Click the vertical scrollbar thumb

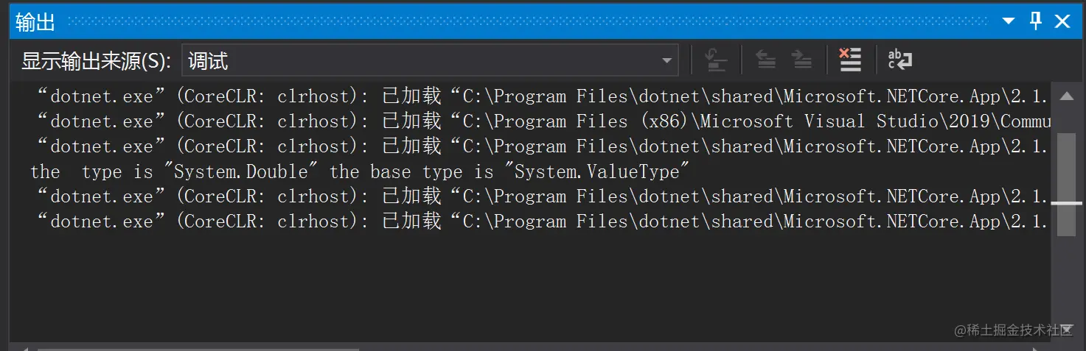click(1066, 185)
